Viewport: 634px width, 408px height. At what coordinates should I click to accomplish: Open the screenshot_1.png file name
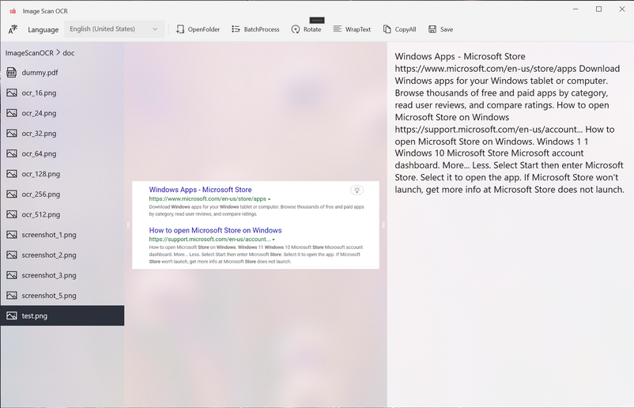49,235
